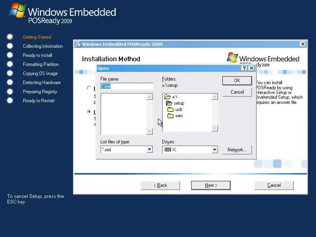Click the Installation Method heading

[x=111, y=59]
